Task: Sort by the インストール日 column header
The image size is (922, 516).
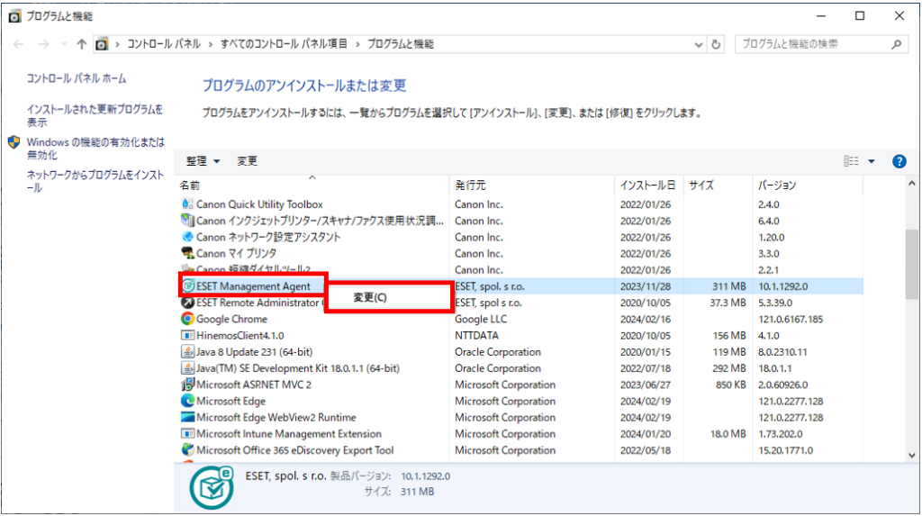Action: pyautogui.click(x=647, y=186)
